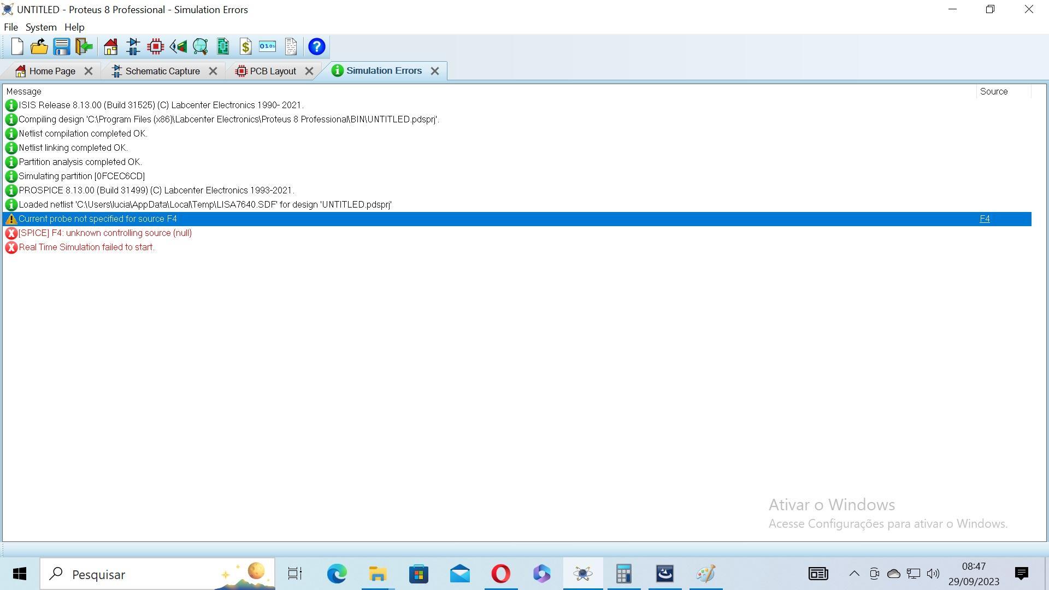The height and width of the screenshot is (590, 1049).
Task: Open Bill of Materials dollar icon
Action: (245, 46)
